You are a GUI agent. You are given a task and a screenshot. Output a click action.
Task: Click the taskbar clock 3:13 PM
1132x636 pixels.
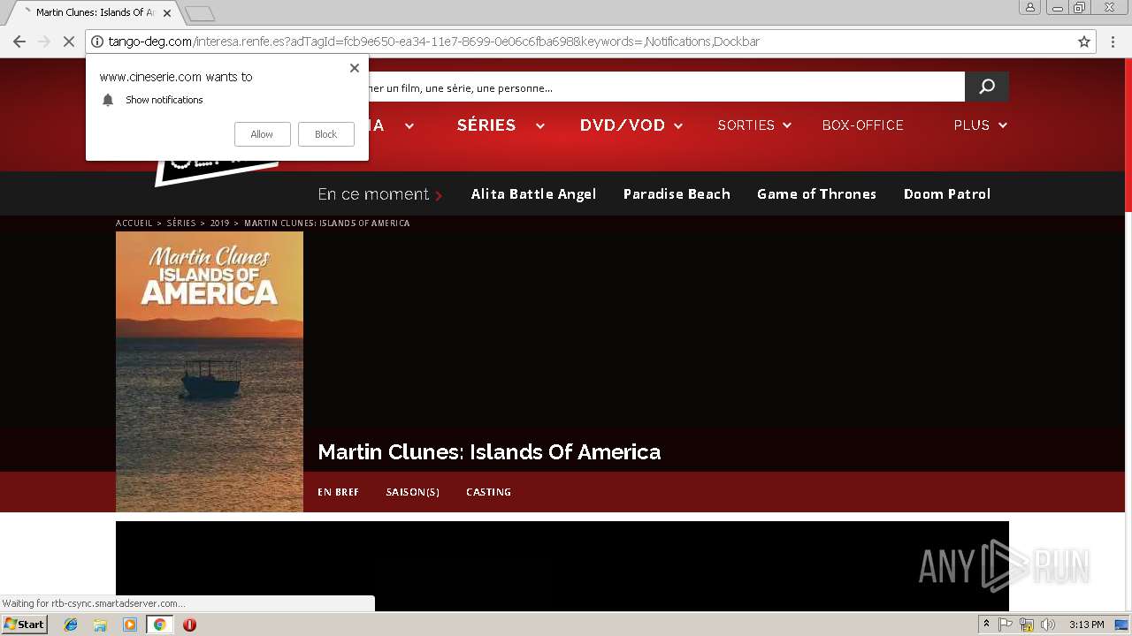(x=1086, y=625)
